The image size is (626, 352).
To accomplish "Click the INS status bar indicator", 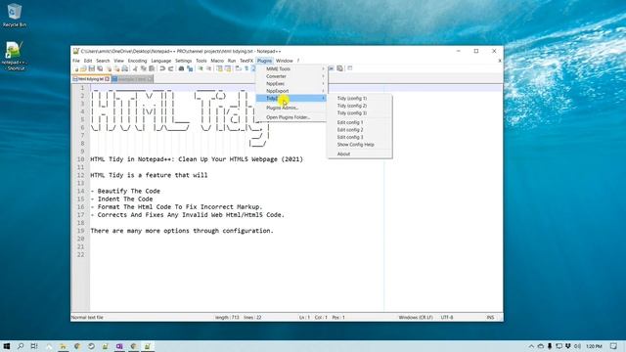I will [490, 317].
